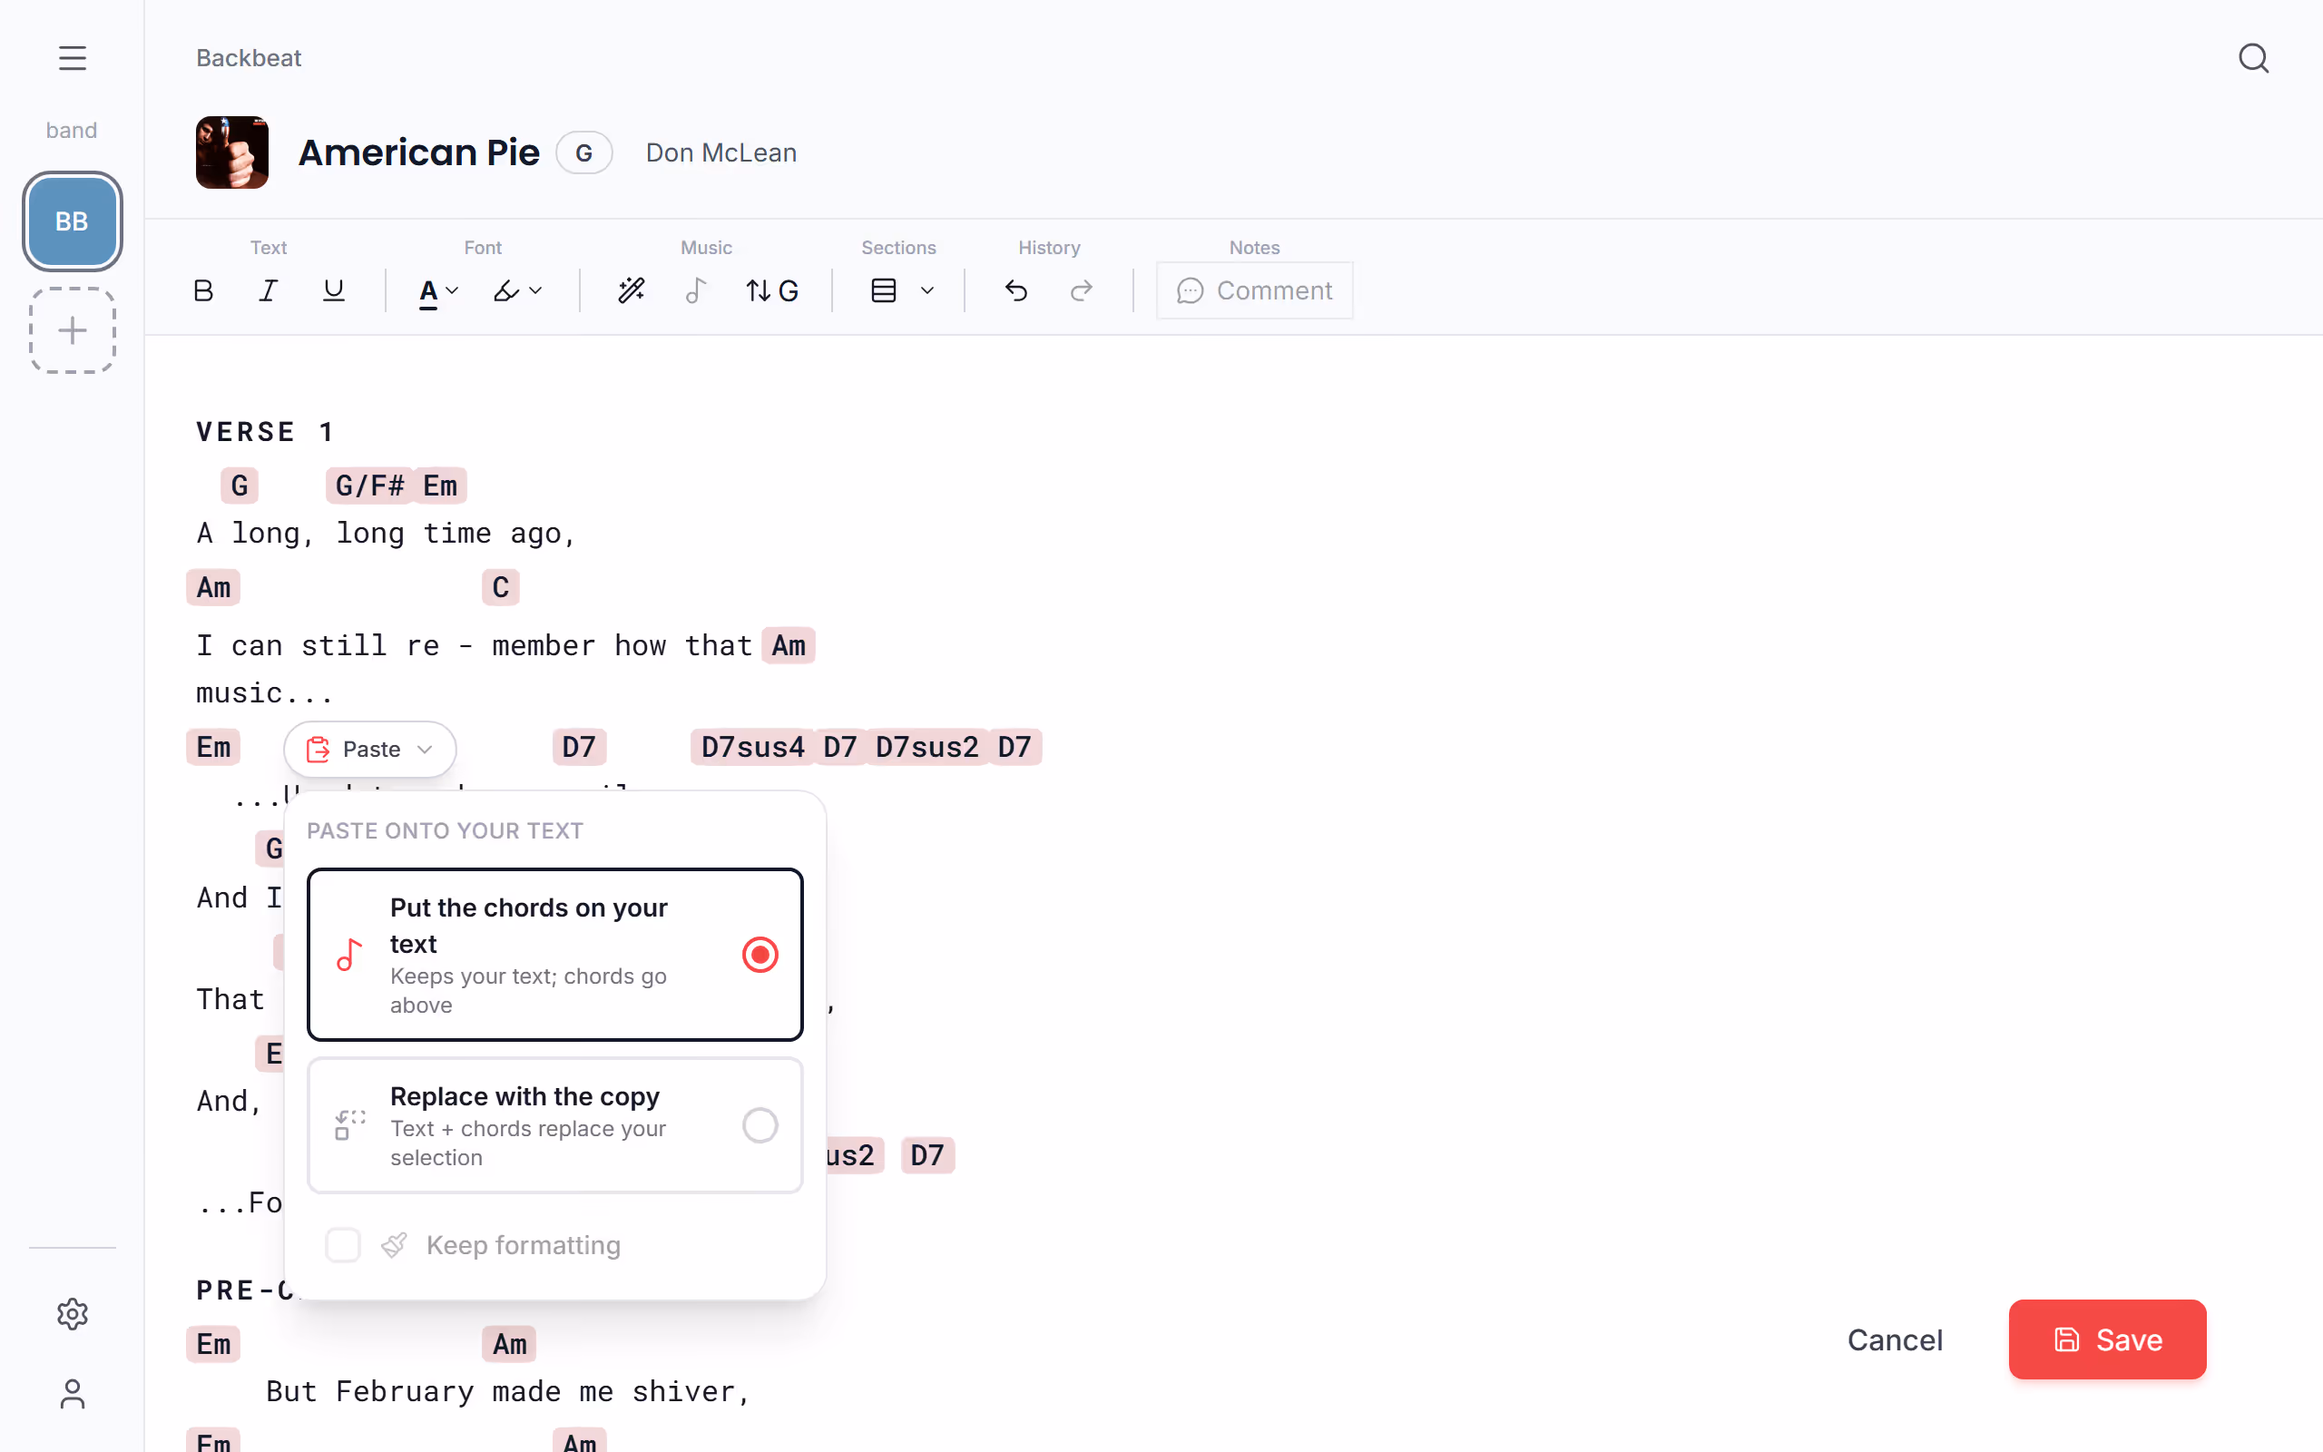
Task: Click the Don McLean artist name
Action: (720, 152)
